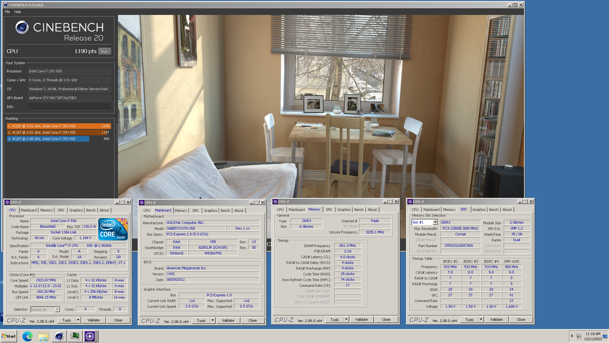Select ranking entry scoring 1147
Screen dimensions: 609x343
click(59, 132)
